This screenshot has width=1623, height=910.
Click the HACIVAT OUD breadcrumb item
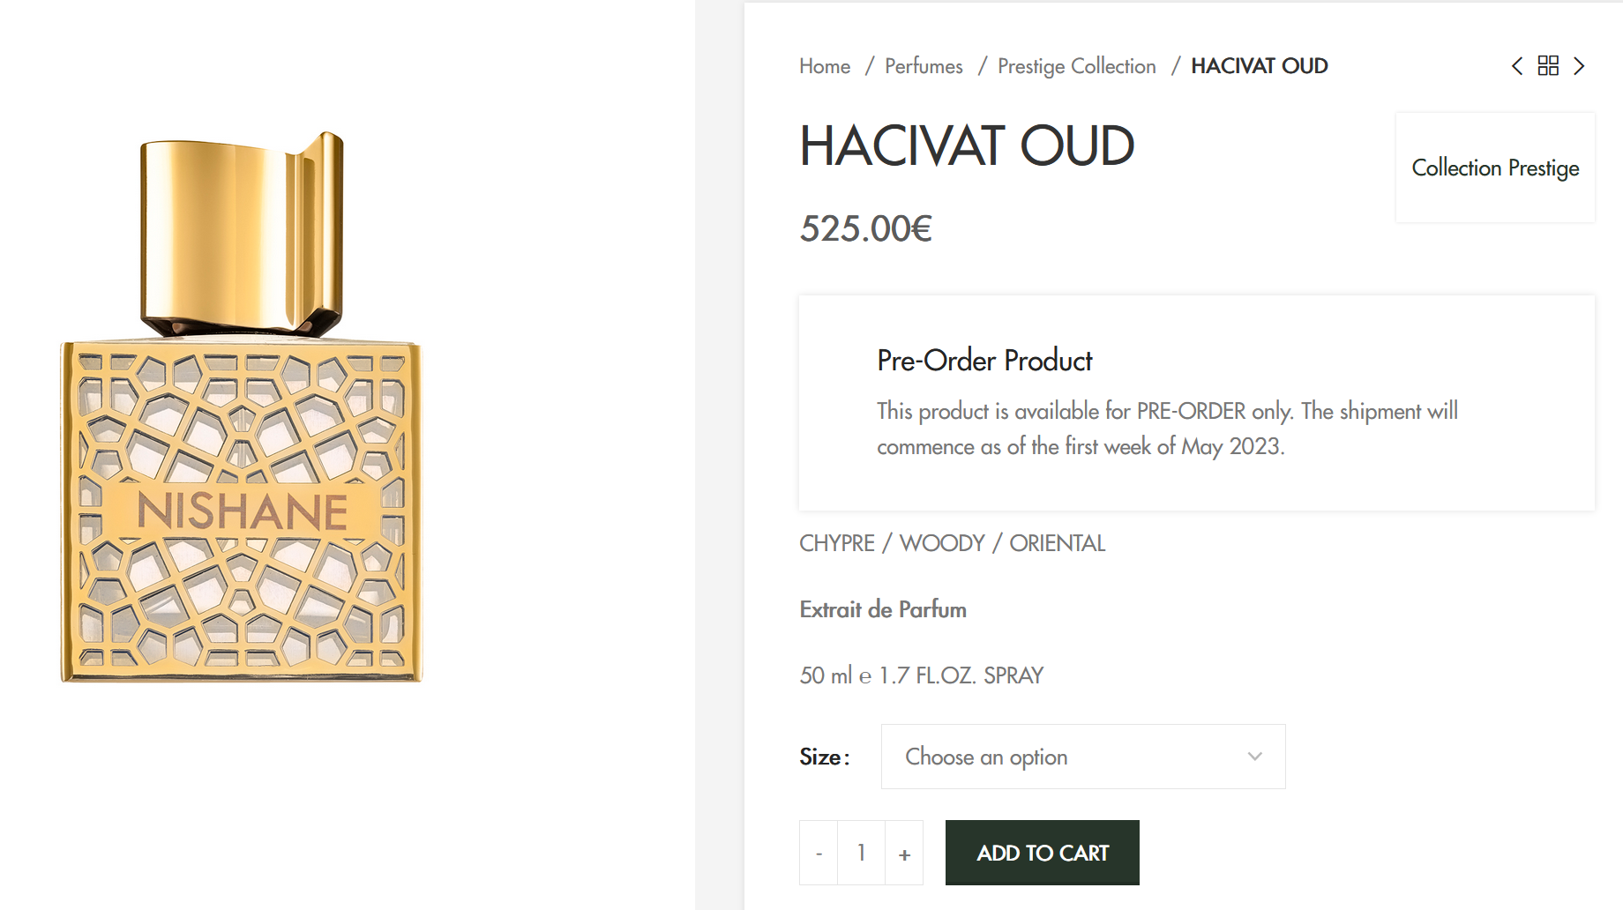pyautogui.click(x=1259, y=66)
